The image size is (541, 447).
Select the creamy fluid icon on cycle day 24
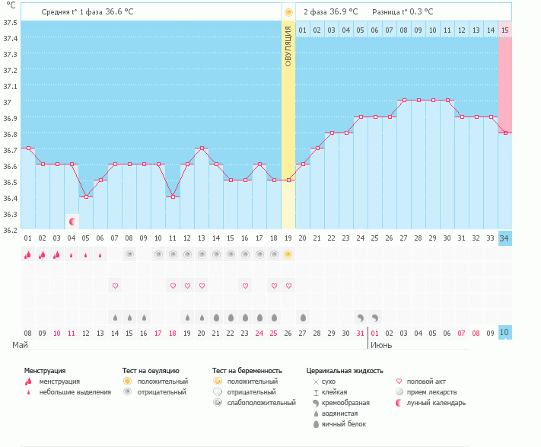(x=361, y=317)
